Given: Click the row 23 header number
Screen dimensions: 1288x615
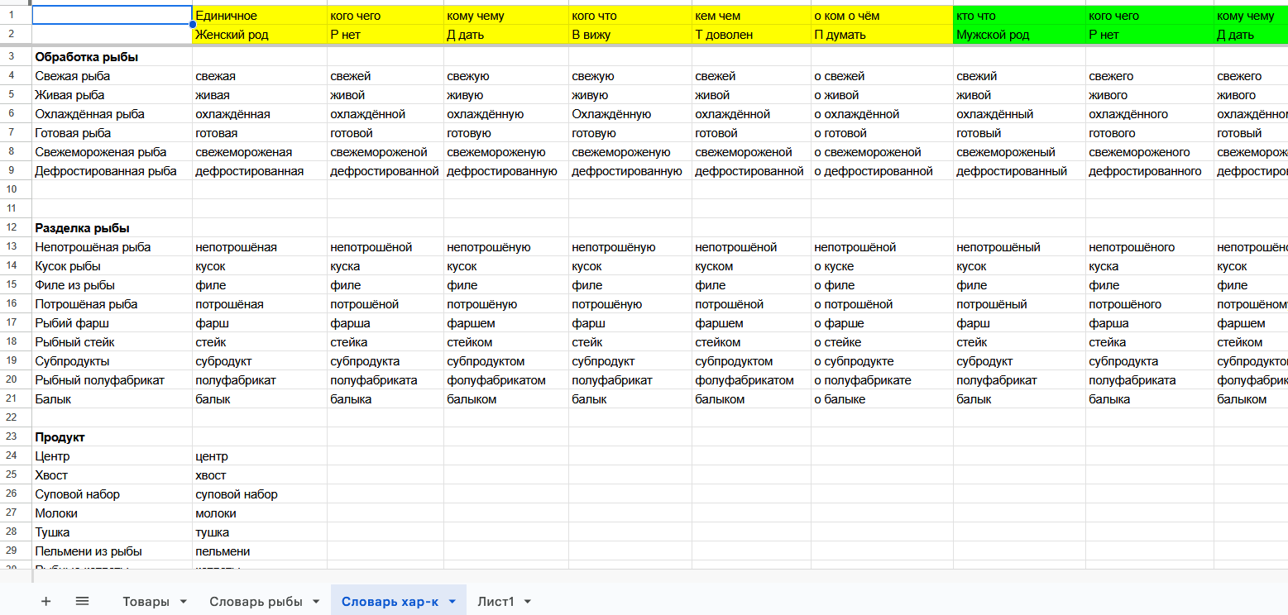Looking at the screenshot, I should pyautogui.click(x=12, y=437).
